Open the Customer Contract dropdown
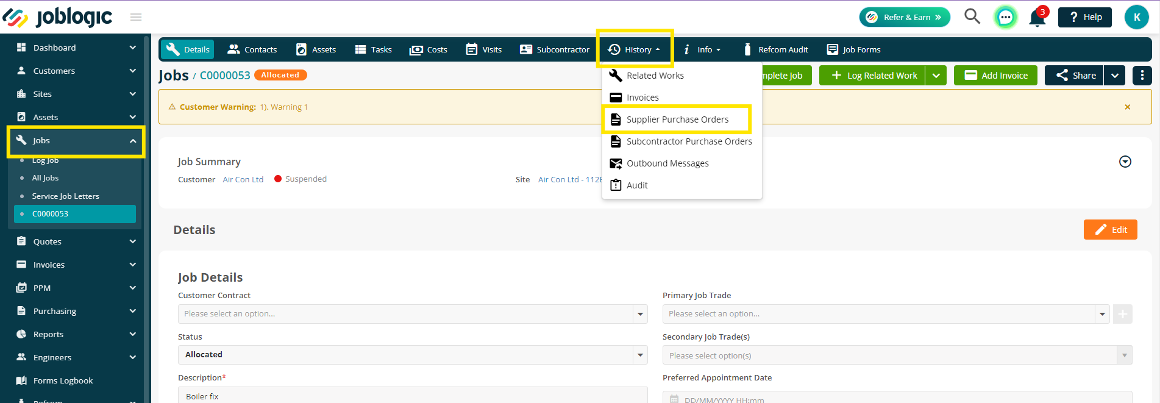 coord(413,314)
